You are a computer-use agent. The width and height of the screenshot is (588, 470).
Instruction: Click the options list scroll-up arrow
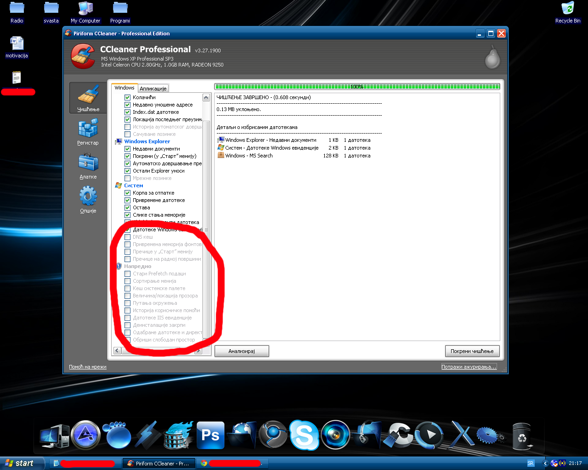[x=206, y=97]
